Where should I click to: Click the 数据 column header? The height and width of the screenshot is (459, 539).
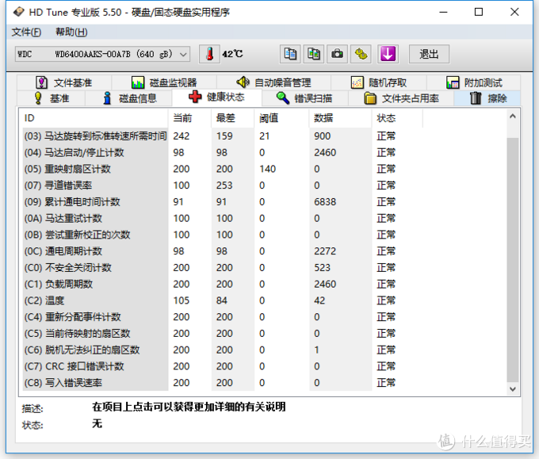pyautogui.click(x=323, y=118)
